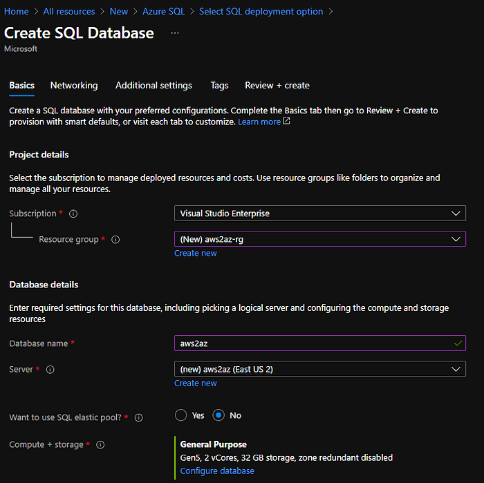This screenshot has width=484, height=483.
Task: Open the ellipsis menu beside Create SQL Database
Action: coord(175,33)
